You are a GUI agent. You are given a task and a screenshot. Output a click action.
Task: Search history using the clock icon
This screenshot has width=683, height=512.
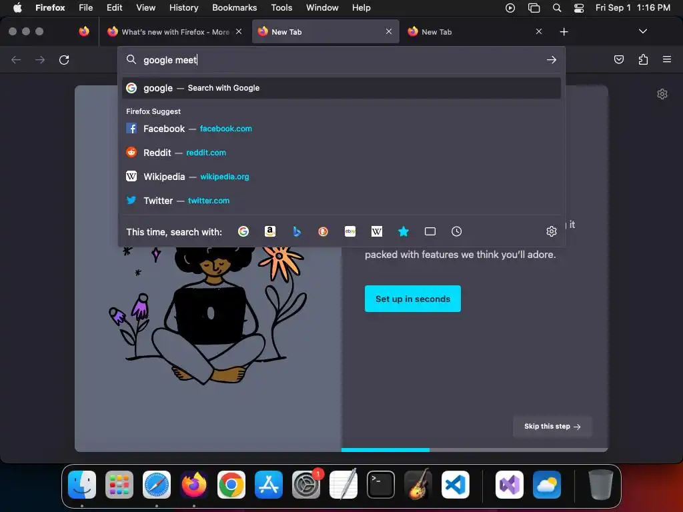pyautogui.click(x=456, y=231)
